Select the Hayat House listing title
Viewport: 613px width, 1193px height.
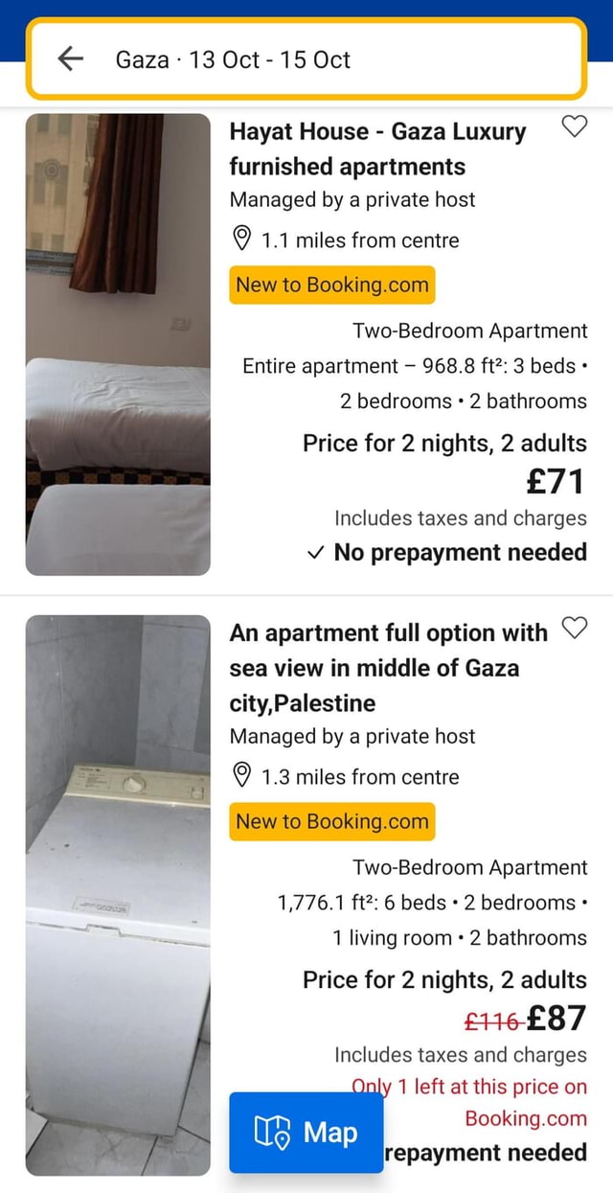(378, 149)
